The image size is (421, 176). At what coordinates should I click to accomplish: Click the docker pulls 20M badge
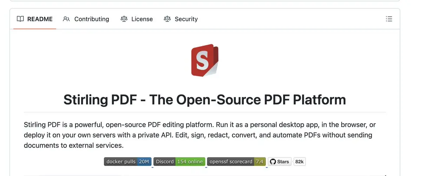128,162
